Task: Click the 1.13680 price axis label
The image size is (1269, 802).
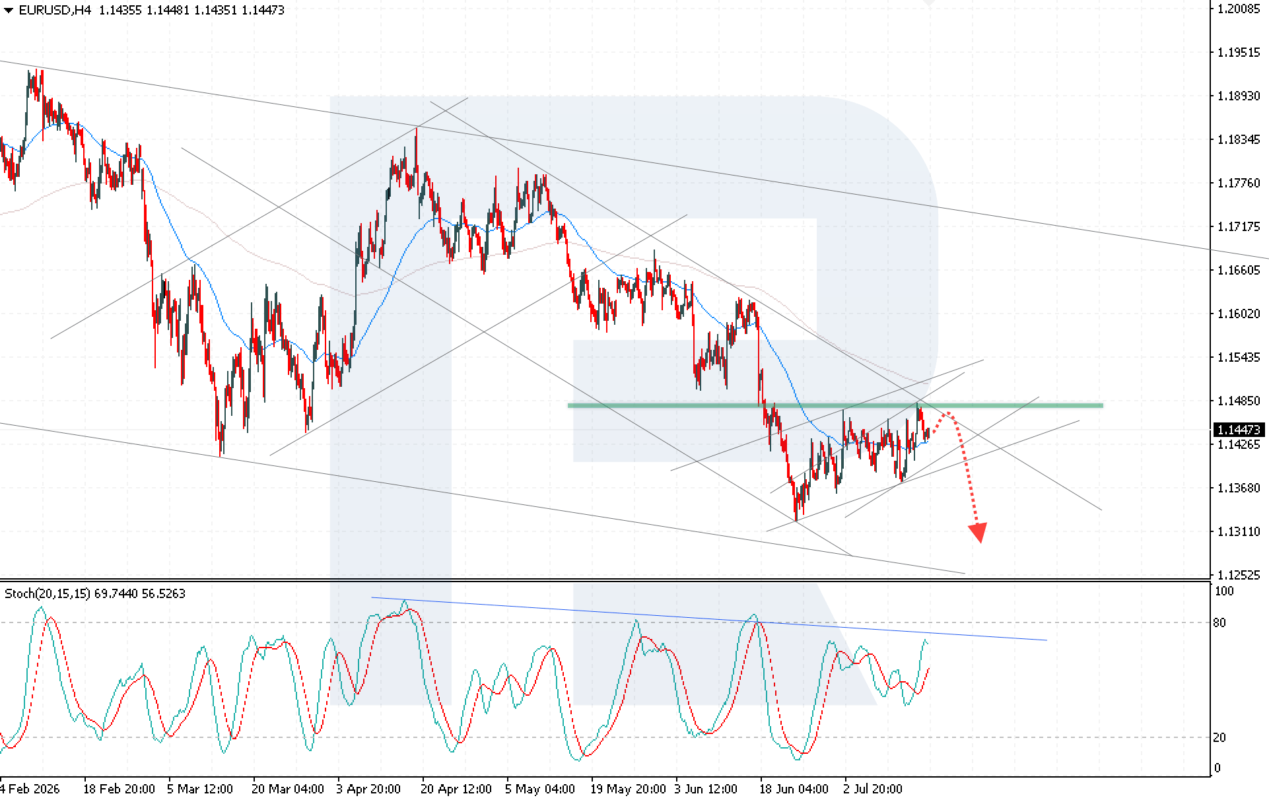Action: 1239,488
